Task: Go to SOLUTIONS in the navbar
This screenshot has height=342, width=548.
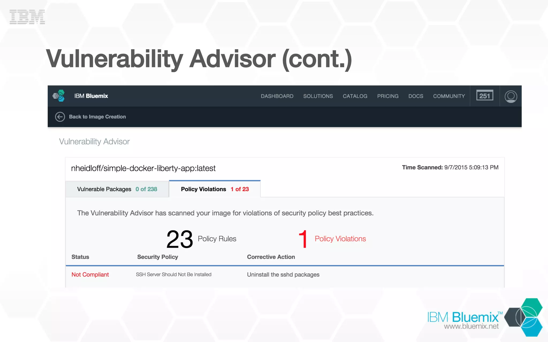Action: [x=318, y=96]
